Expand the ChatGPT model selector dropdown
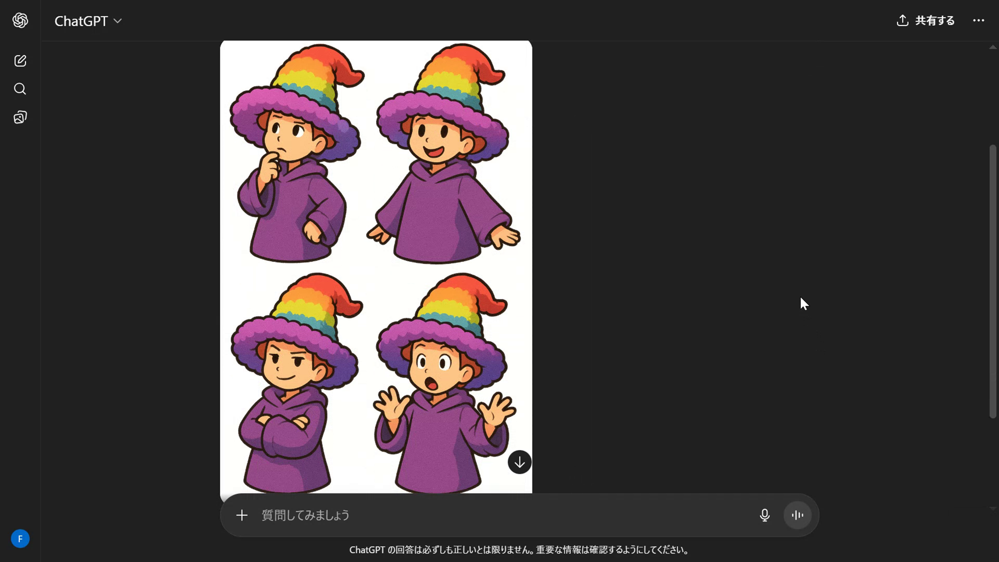This screenshot has width=999, height=562. coord(88,21)
